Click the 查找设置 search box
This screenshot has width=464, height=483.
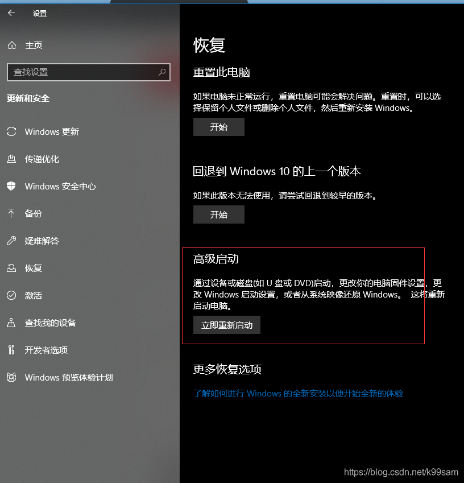pos(88,72)
